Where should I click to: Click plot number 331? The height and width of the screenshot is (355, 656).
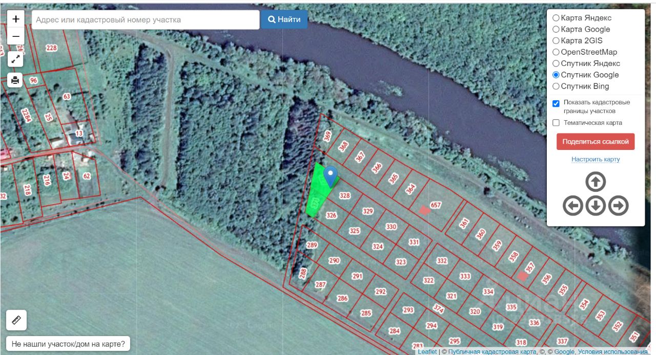pyautogui.click(x=414, y=242)
